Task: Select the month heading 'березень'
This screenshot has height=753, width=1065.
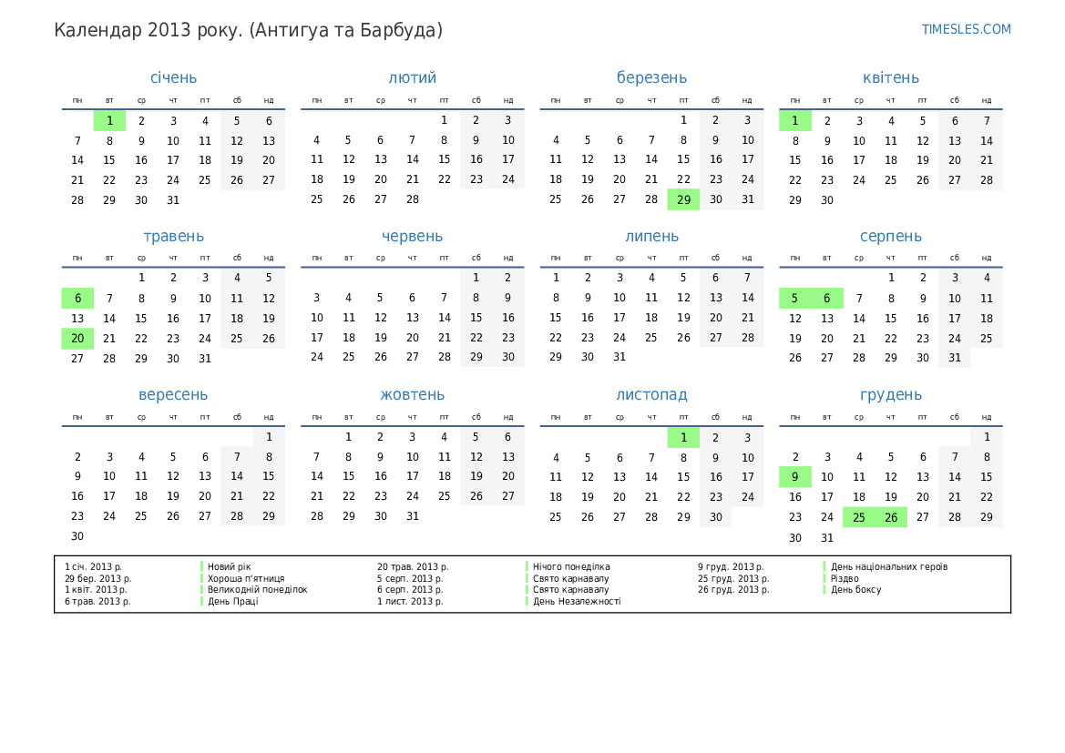Action: point(651,78)
